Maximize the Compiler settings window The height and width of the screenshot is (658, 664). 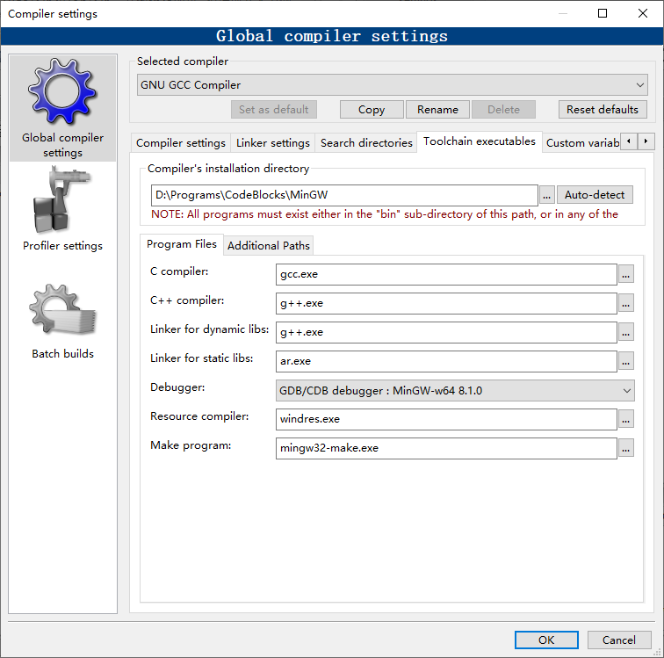pos(603,13)
